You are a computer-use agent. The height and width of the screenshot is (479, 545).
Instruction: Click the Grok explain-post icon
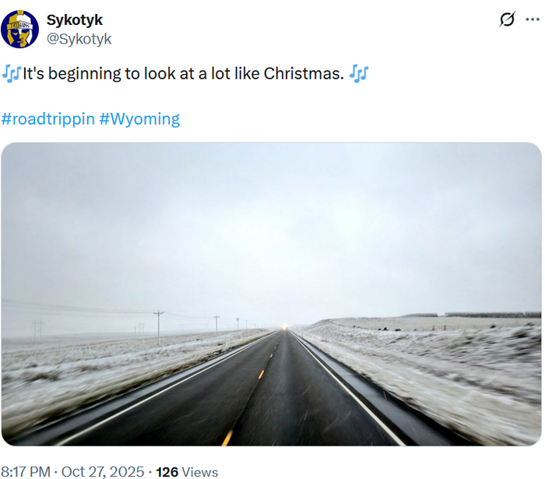coord(508,19)
